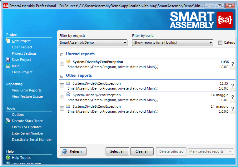The height and width of the screenshot is (167, 238).
Task: Open the Filter by project dropdown
Action: [93, 43]
